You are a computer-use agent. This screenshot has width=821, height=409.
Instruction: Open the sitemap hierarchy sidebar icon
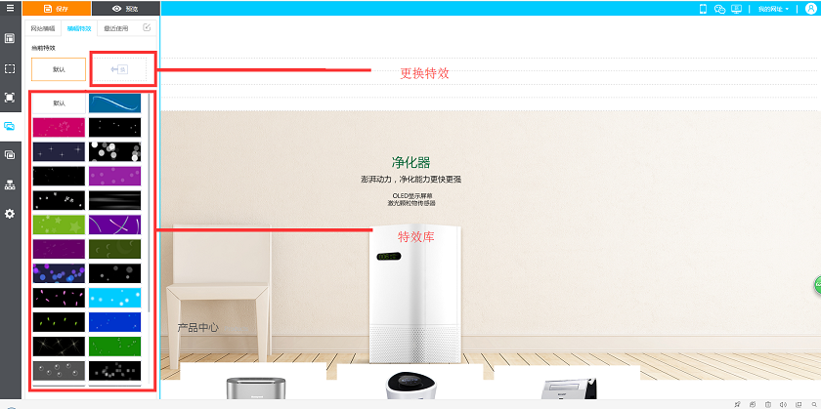pyautogui.click(x=10, y=184)
